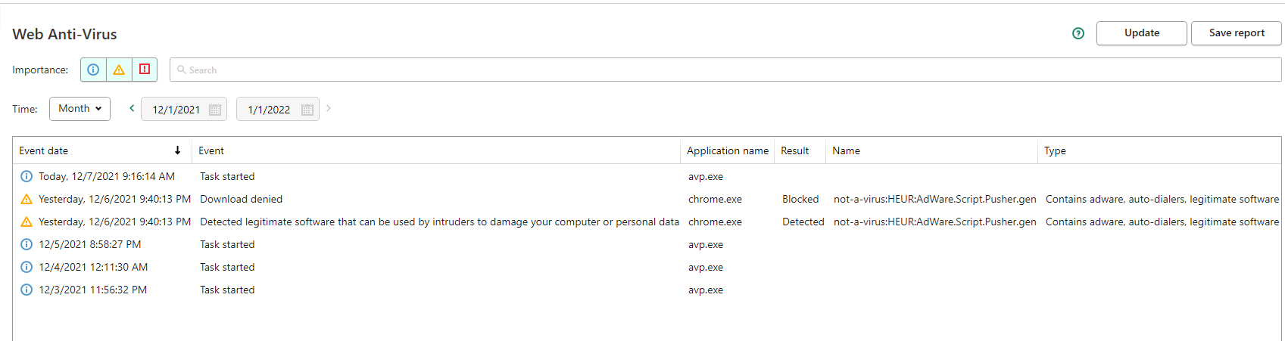This screenshot has width=1285, height=341.
Task: Click the Event column header
Action: 211,150
